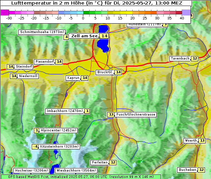Click the Imbachhorn (2470m) label
Screen dimensions: 211x179
tap(65, 111)
